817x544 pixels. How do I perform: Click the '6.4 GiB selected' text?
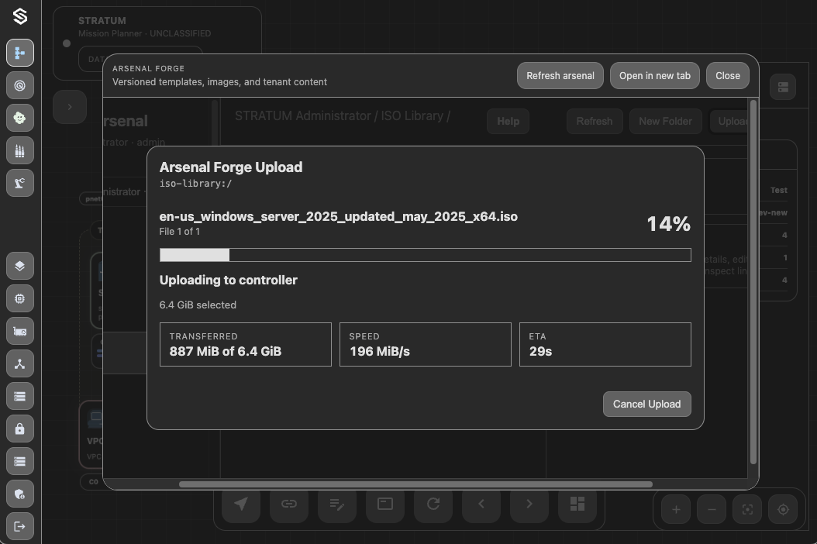(198, 305)
